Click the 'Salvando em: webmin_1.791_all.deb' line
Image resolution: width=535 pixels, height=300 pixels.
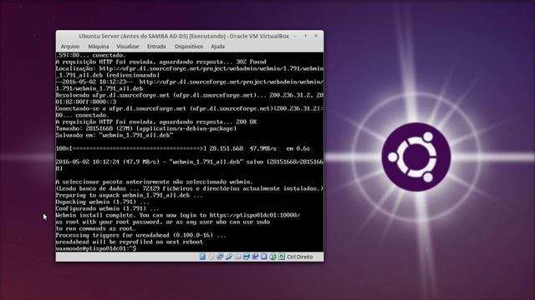115,135
